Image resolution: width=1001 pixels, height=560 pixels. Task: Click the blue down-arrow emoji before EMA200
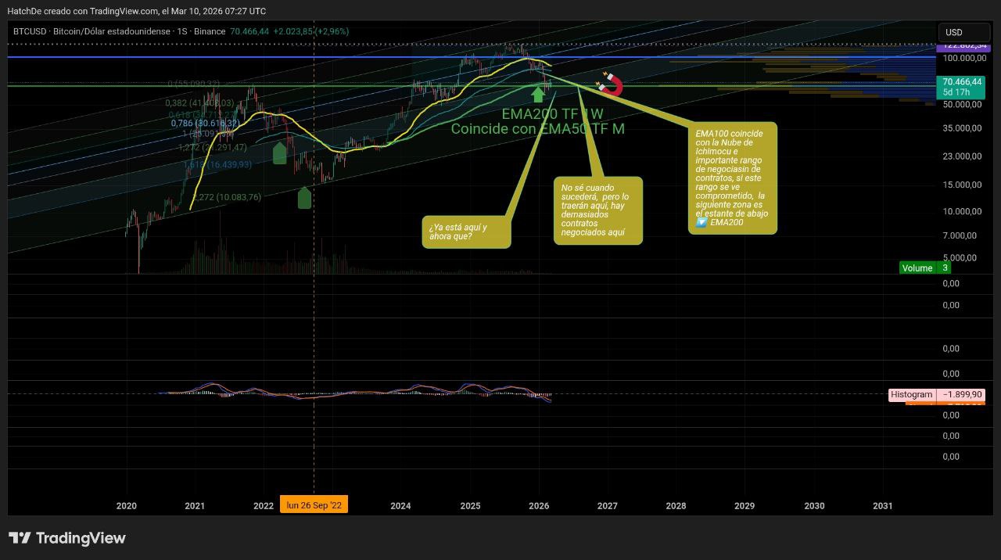click(x=701, y=223)
